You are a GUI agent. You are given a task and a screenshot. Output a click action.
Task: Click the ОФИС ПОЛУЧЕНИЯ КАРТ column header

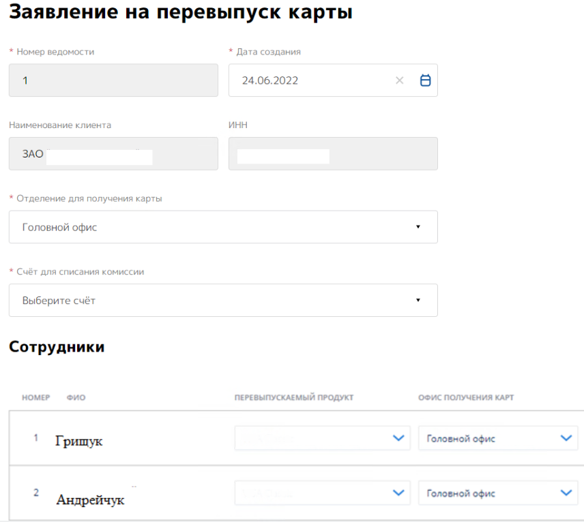[466, 397]
